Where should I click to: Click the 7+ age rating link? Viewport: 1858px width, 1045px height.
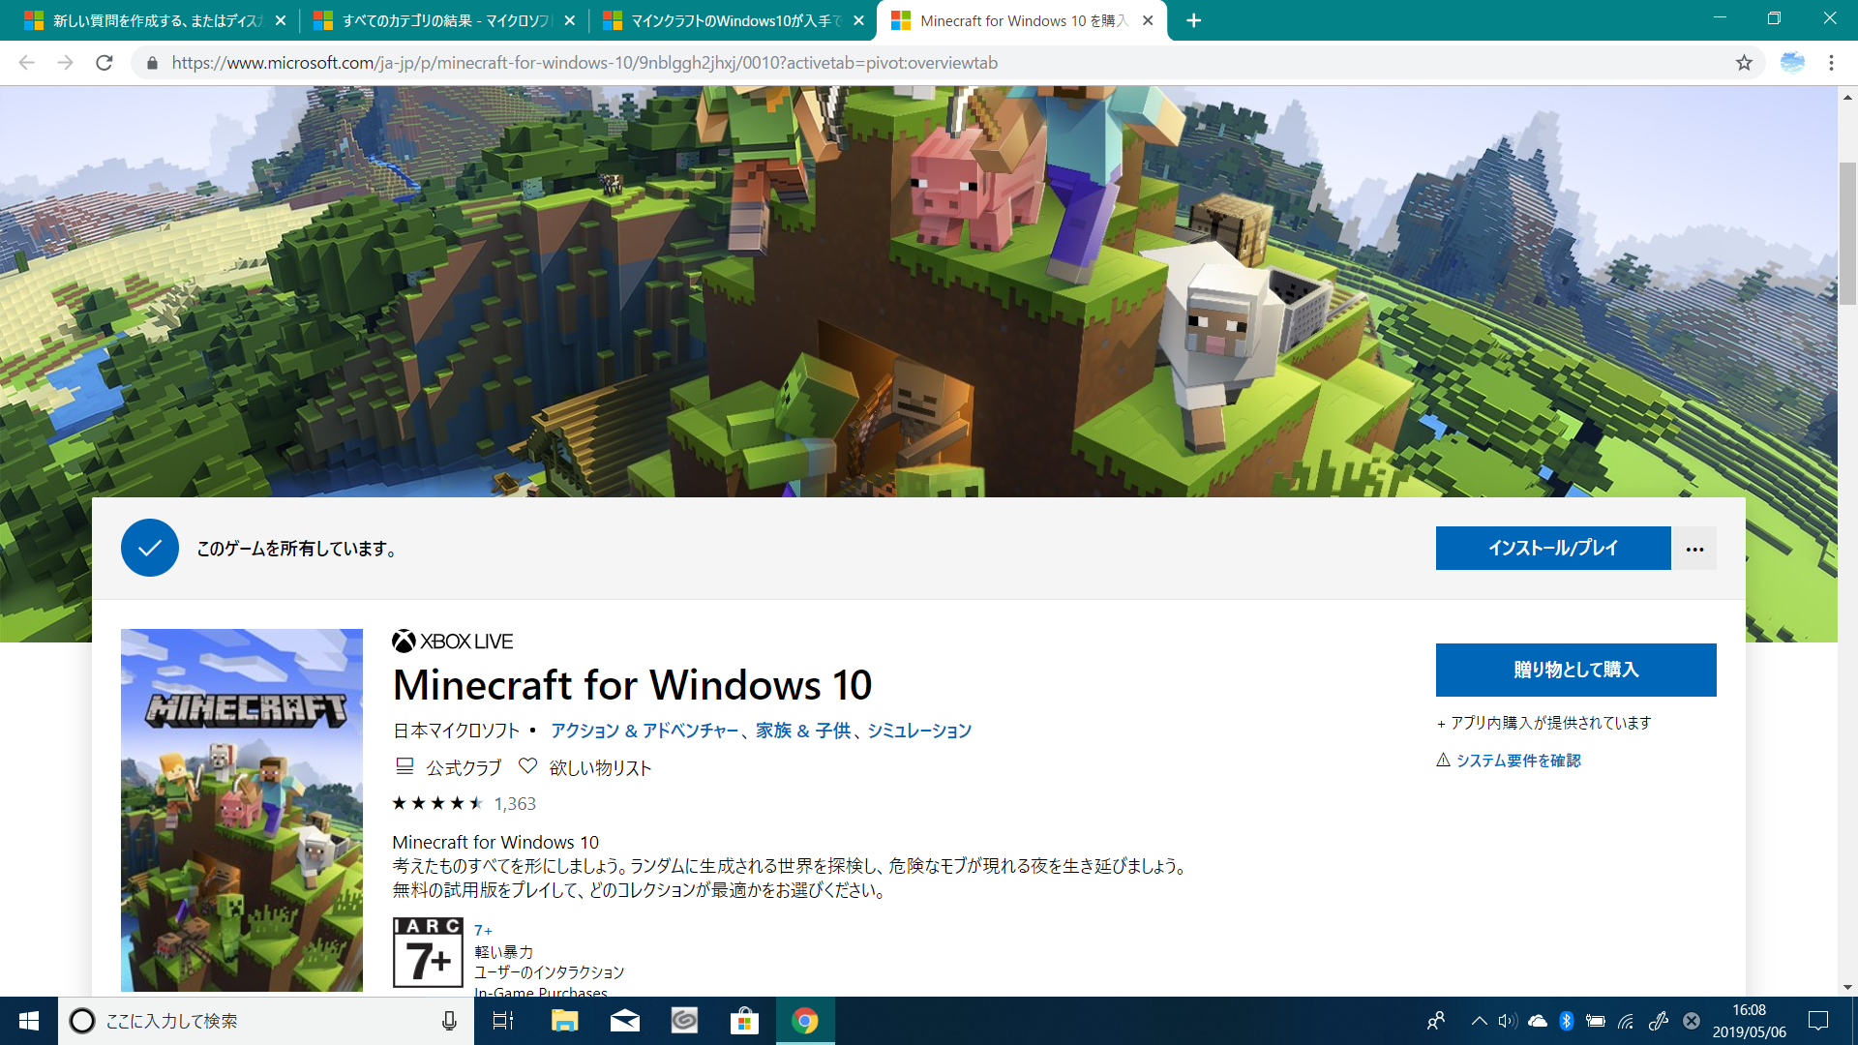pos(483,930)
